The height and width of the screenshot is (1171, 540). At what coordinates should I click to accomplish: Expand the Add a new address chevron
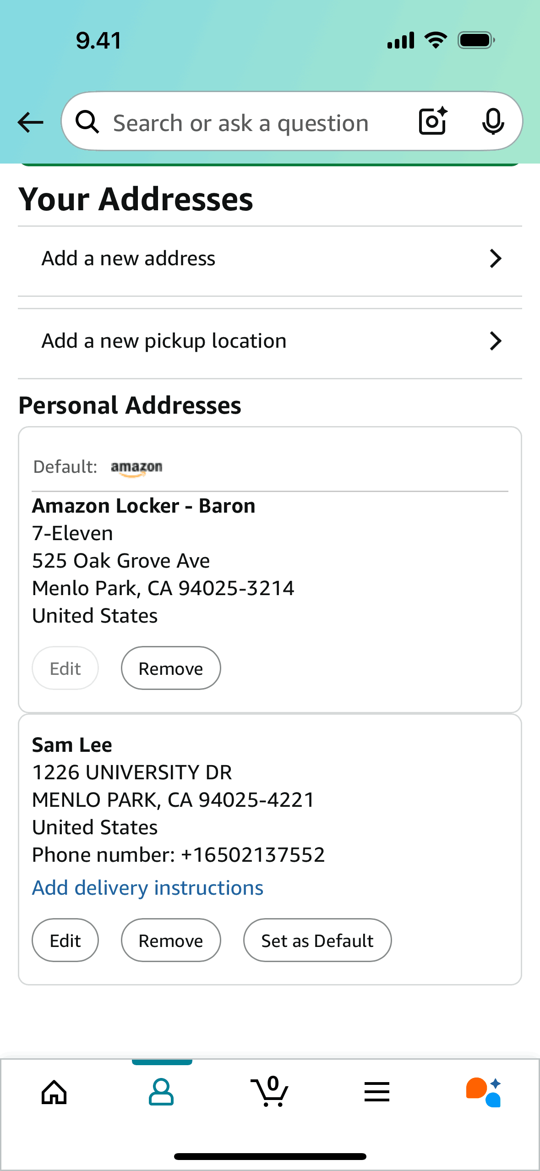coord(496,259)
